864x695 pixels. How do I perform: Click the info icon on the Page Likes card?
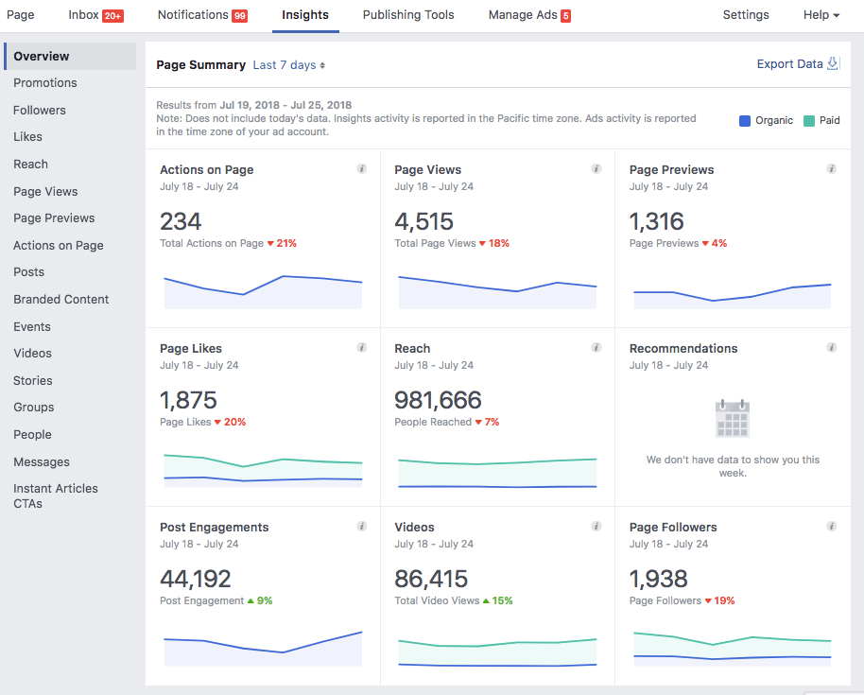point(361,347)
